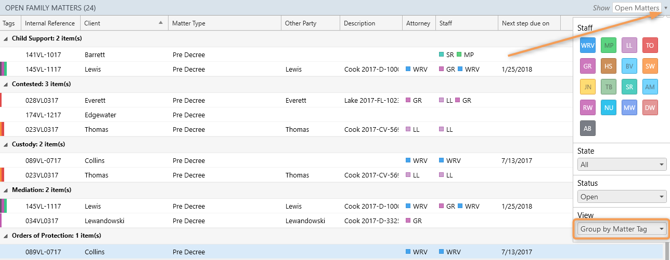The width and height of the screenshot is (670, 260).
Task: Click the BV staff badge
Action: (x=629, y=66)
